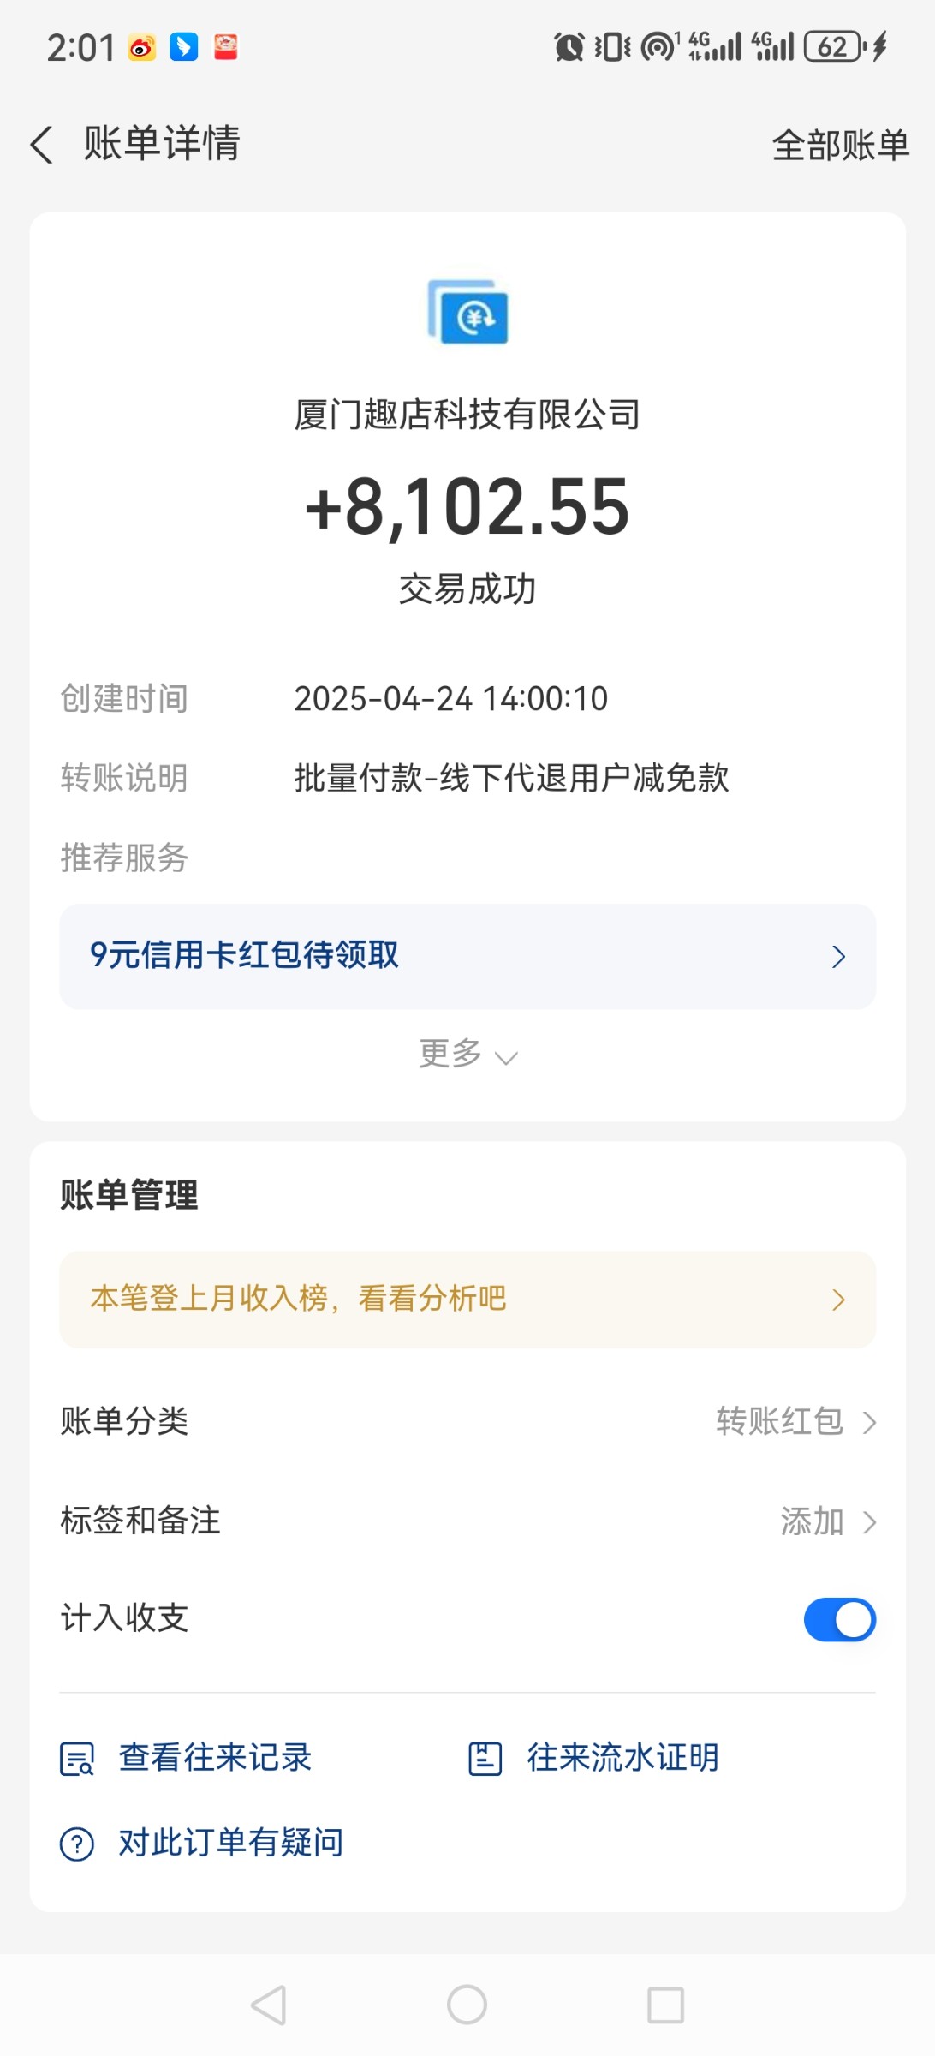Tap the view transaction records icon
This screenshot has height=2056, width=935.
[x=77, y=1759]
